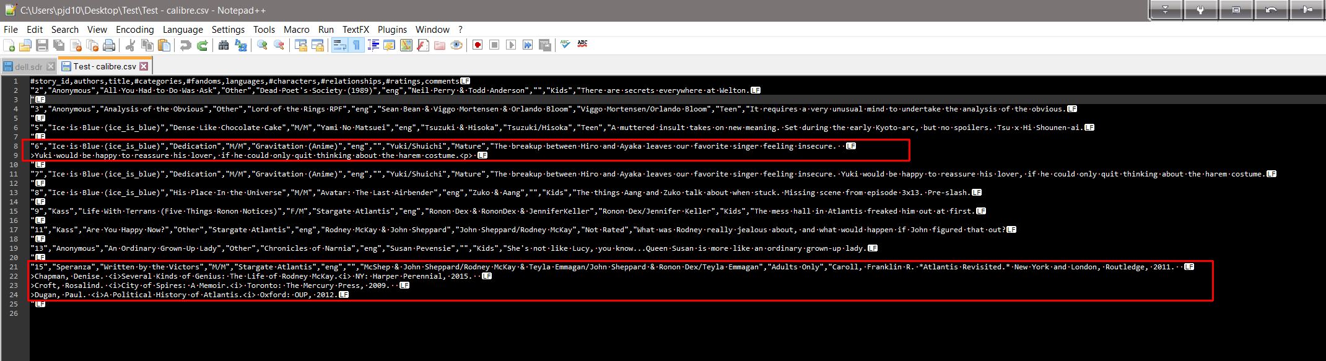This screenshot has height=361, width=1326.
Task: Click spell check ABC checkmark icon
Action: tap(565, 45)
